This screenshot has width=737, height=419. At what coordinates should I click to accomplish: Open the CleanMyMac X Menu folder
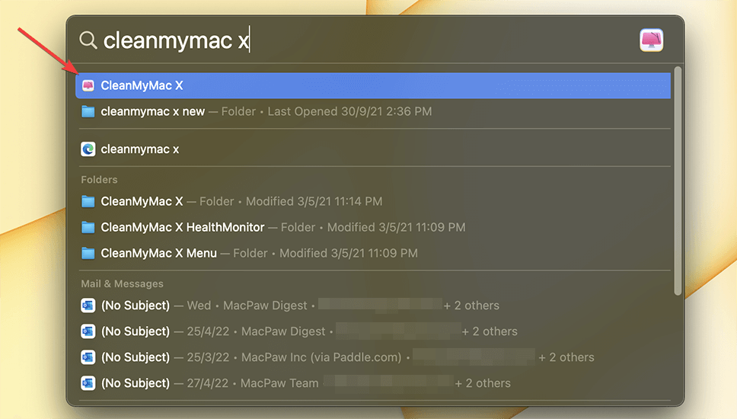tap(373, 253)
